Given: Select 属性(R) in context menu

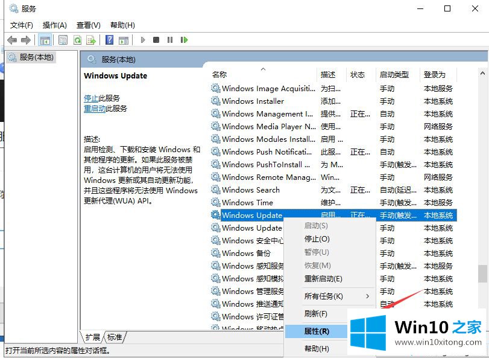Looking at the screenshot, I should pos(317,331).
